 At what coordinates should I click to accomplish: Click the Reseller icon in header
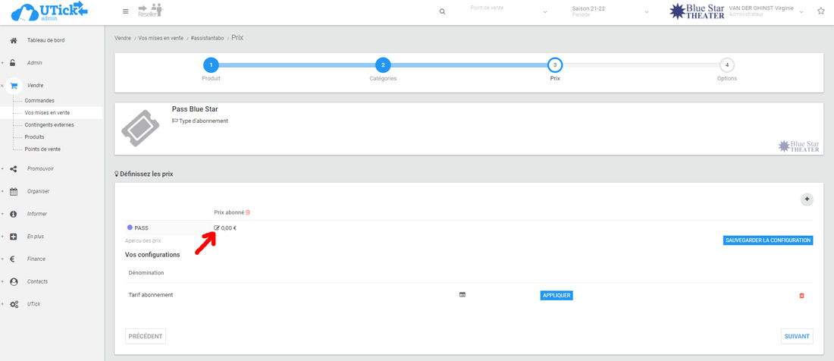(150, 11)
